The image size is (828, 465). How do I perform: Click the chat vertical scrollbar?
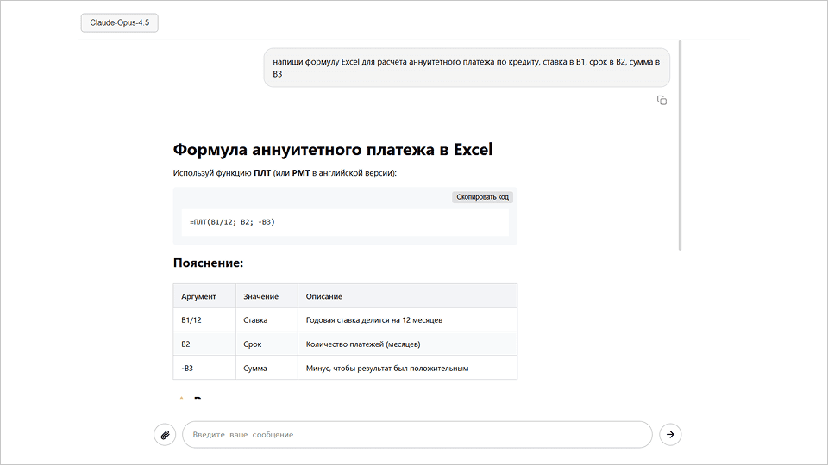pyautogui.click(x=680, y=145)
